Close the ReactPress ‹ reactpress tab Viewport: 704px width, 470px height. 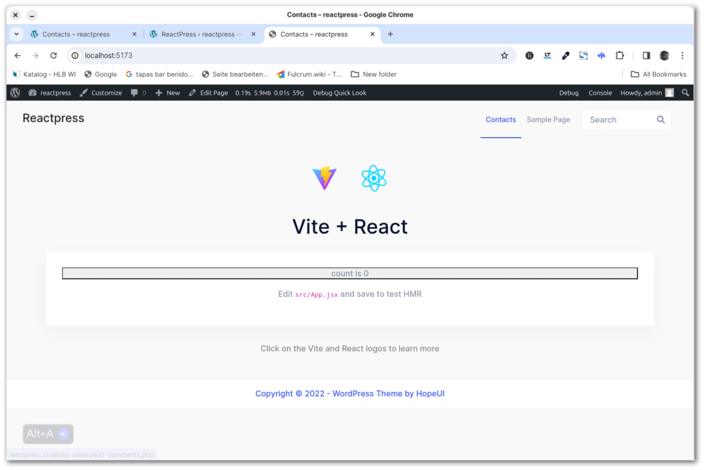pyautogui.click(x=253, y=34)
